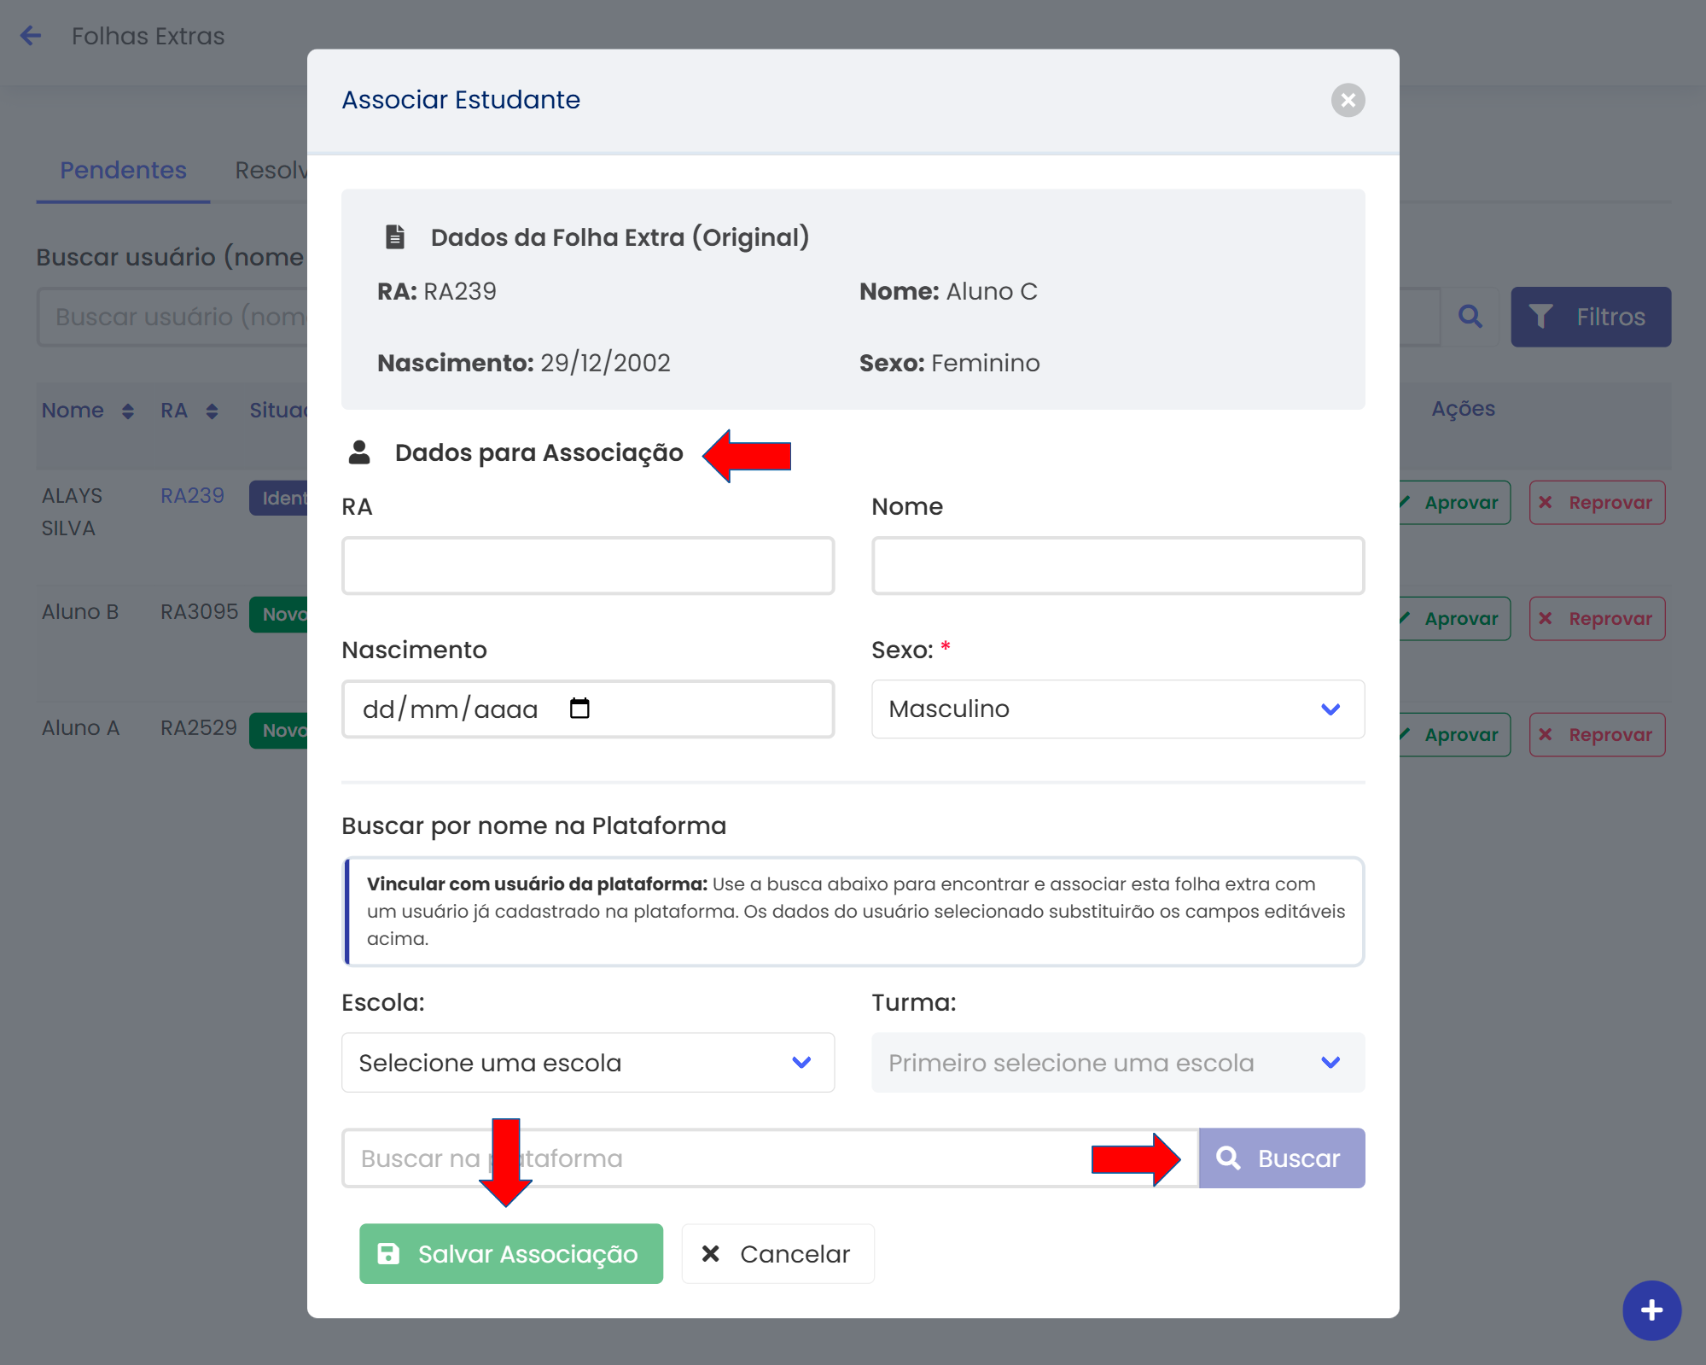Click Salvar Associação button
Screen dimensions: 1706x1365
(x=510, y=1254)
